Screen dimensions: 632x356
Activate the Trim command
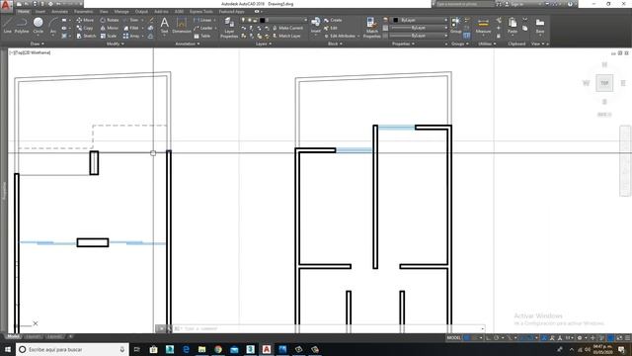(131, 20)
